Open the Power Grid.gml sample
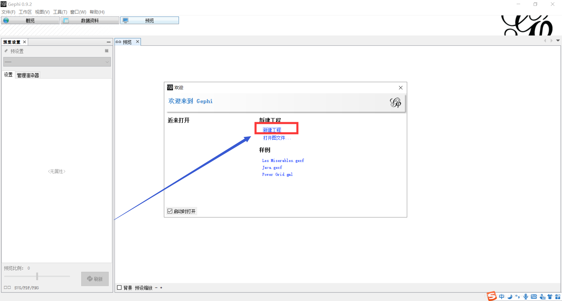 click(277, 174)
